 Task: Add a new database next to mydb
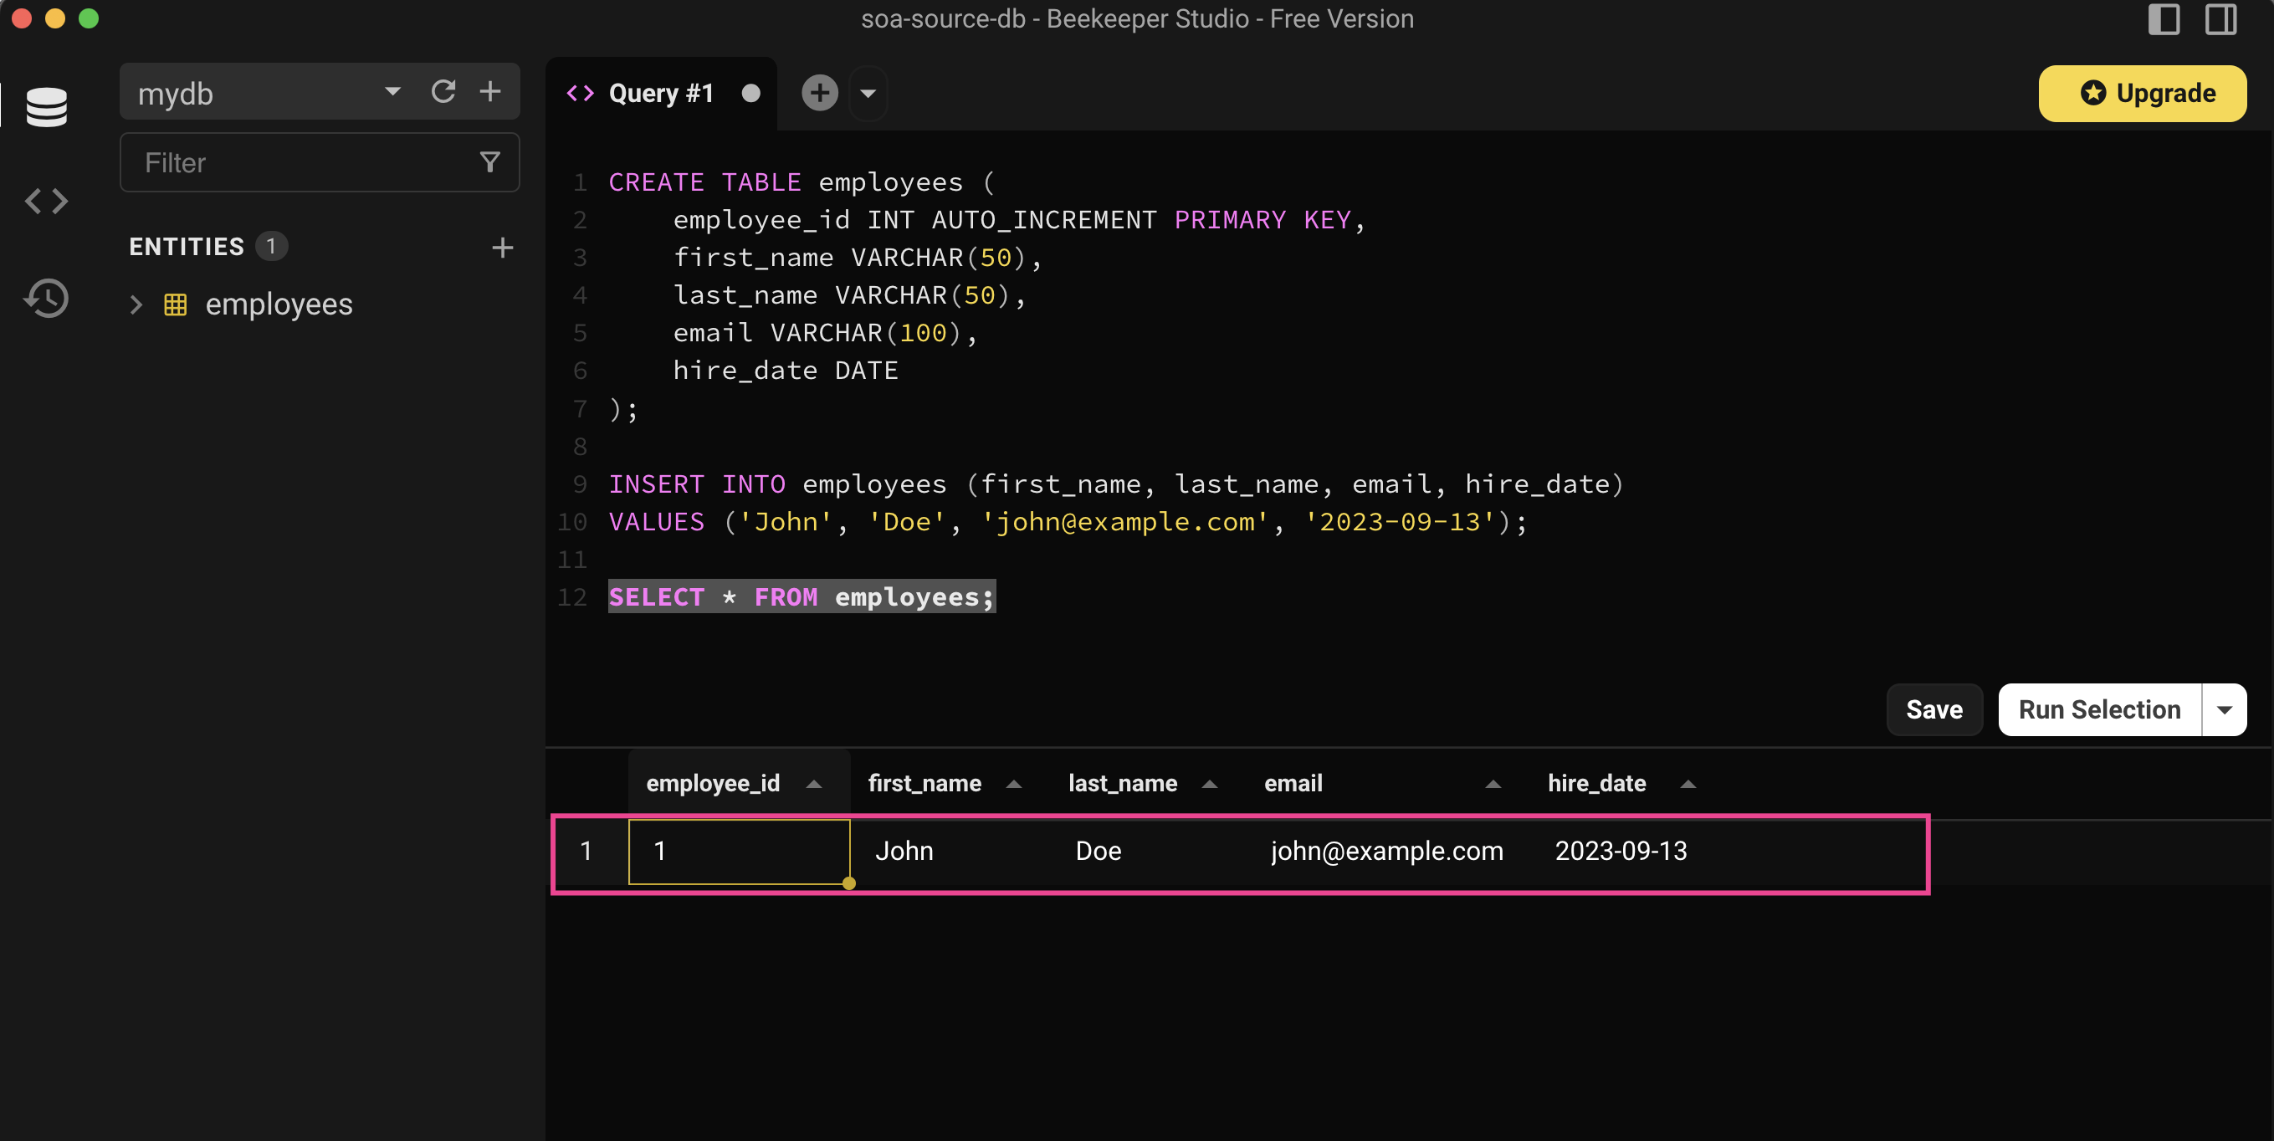(490, 92)
